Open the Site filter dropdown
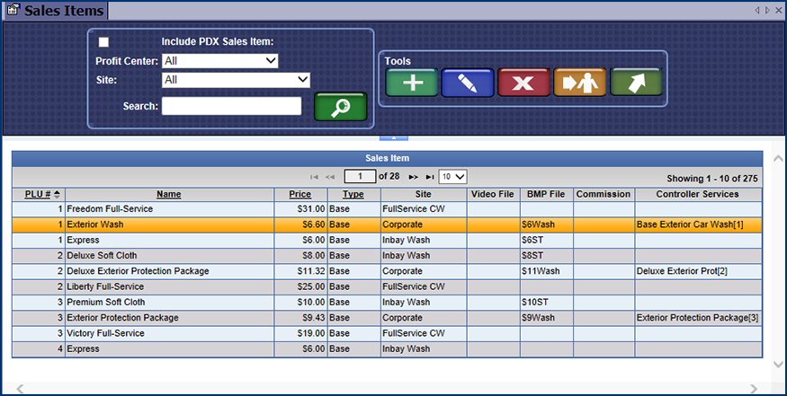The width and height of the screenshot is (787, 396). pos(236,80)
